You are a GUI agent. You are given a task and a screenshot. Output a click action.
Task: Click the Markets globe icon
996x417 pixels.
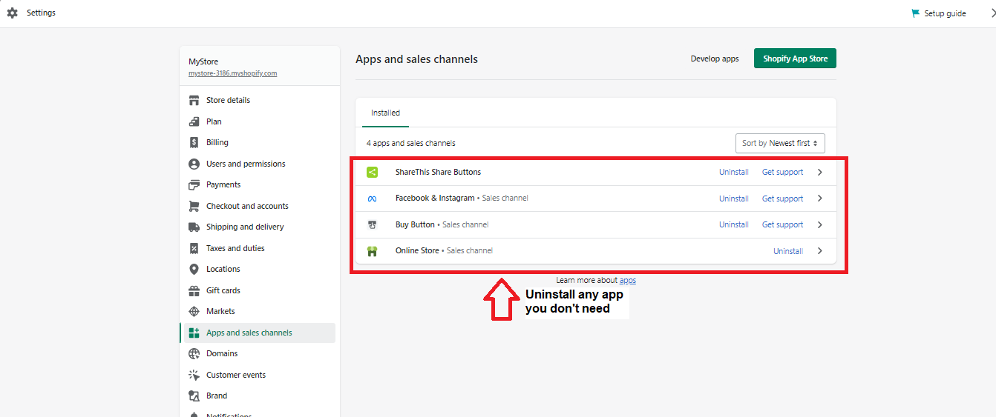coord(194,311)
